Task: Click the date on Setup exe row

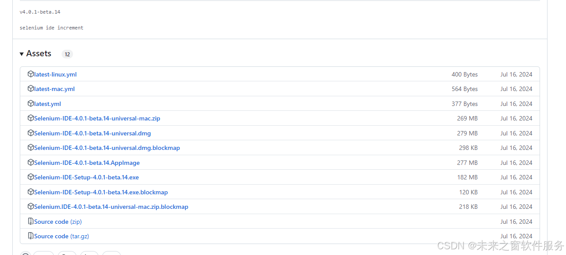Action: 516,177
